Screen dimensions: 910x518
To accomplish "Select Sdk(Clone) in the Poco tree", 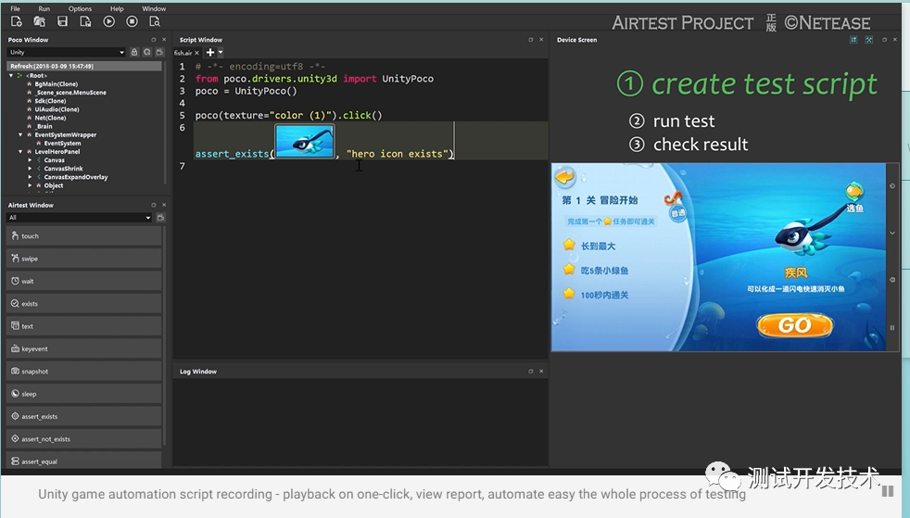I will (x=50, y=101).
